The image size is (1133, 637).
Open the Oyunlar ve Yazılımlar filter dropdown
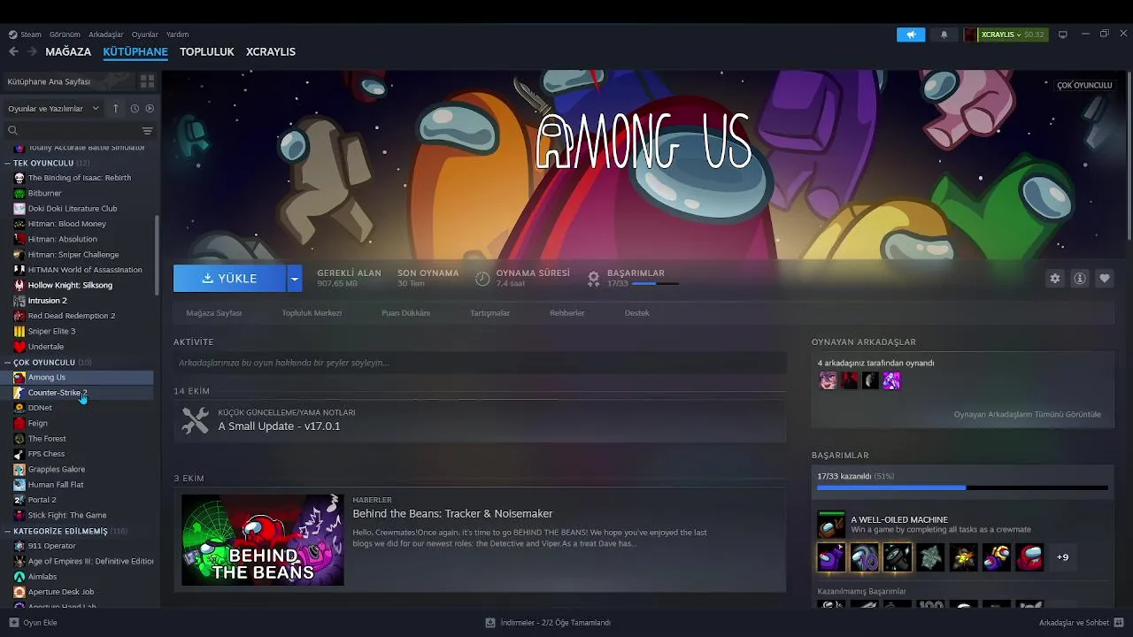pyautogui.click(x=54, y=109)
